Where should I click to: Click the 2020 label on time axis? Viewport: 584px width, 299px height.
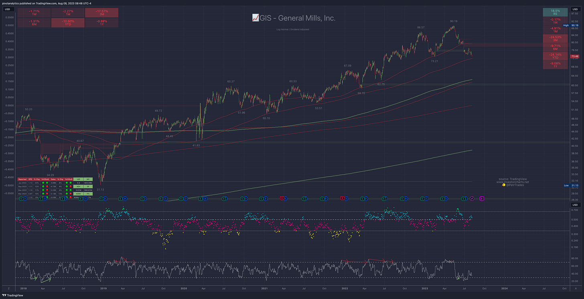pyautogui.click(x=184, y=289)
